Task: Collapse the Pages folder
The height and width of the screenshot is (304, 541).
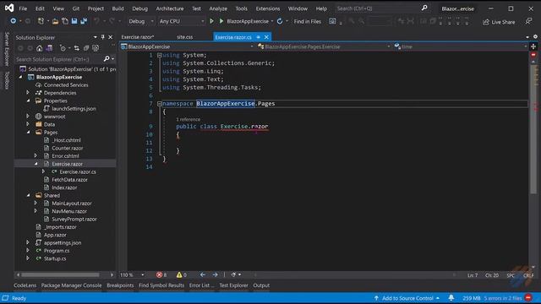Action: click(28, 132)
